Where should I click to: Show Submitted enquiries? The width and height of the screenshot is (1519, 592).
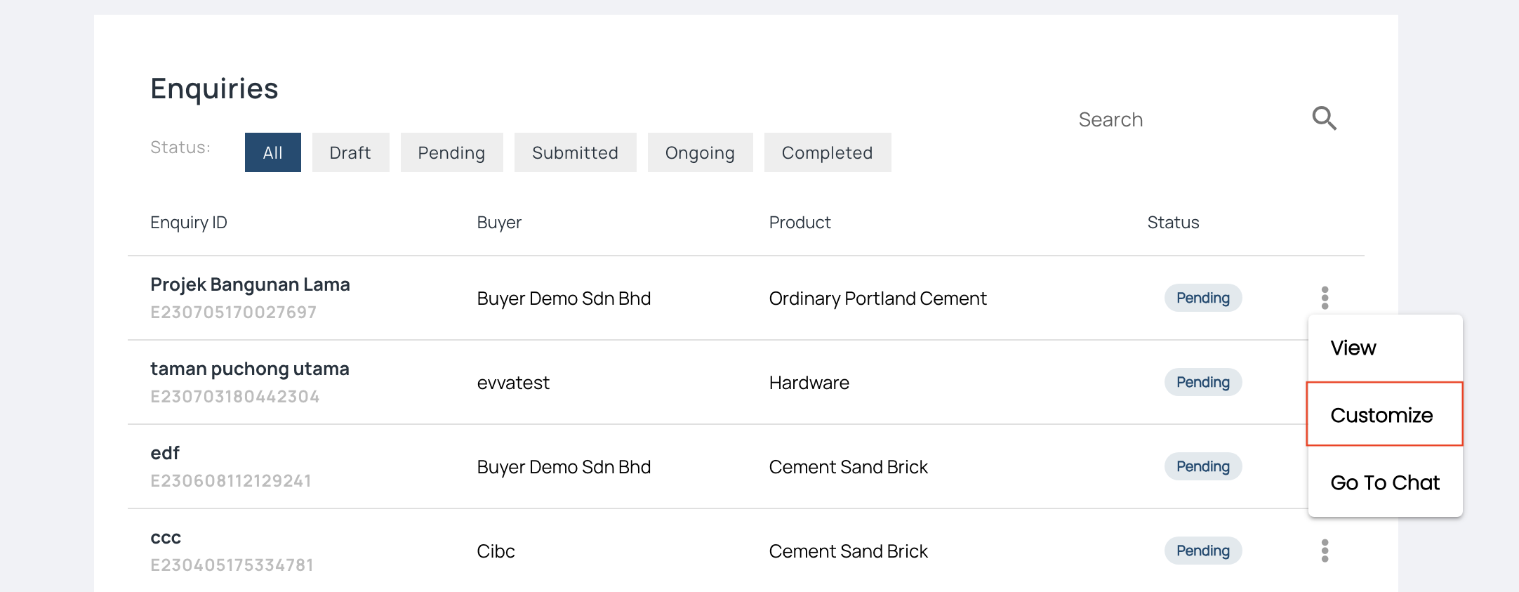pos(575,152)
